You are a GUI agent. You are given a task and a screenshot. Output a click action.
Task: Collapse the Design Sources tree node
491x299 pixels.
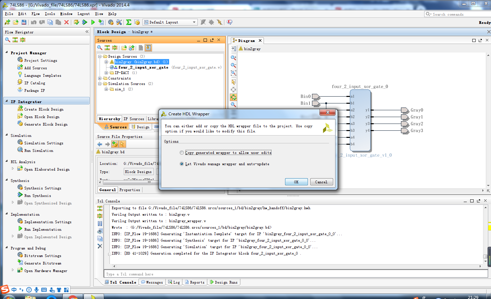(100, 57)
